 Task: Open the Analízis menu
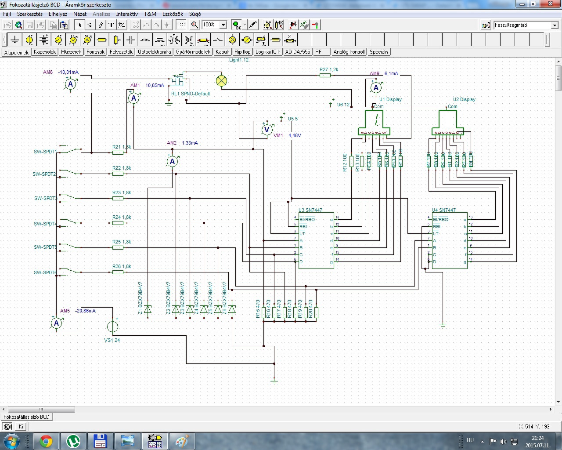pos(101,14)
